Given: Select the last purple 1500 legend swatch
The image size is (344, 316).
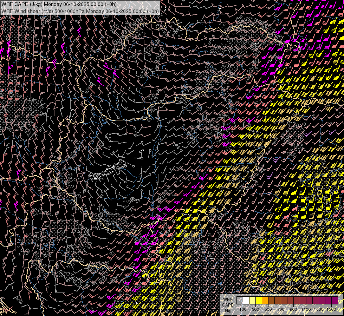Looking at the screenshot, I should coord(335,300).
